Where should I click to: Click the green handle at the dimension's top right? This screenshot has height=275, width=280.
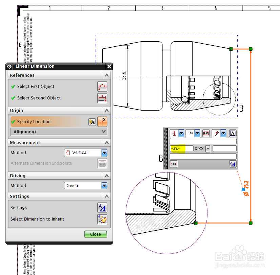pyautogui.click(x=251, y=49)
